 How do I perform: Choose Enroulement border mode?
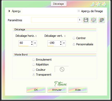coord(34,60)
